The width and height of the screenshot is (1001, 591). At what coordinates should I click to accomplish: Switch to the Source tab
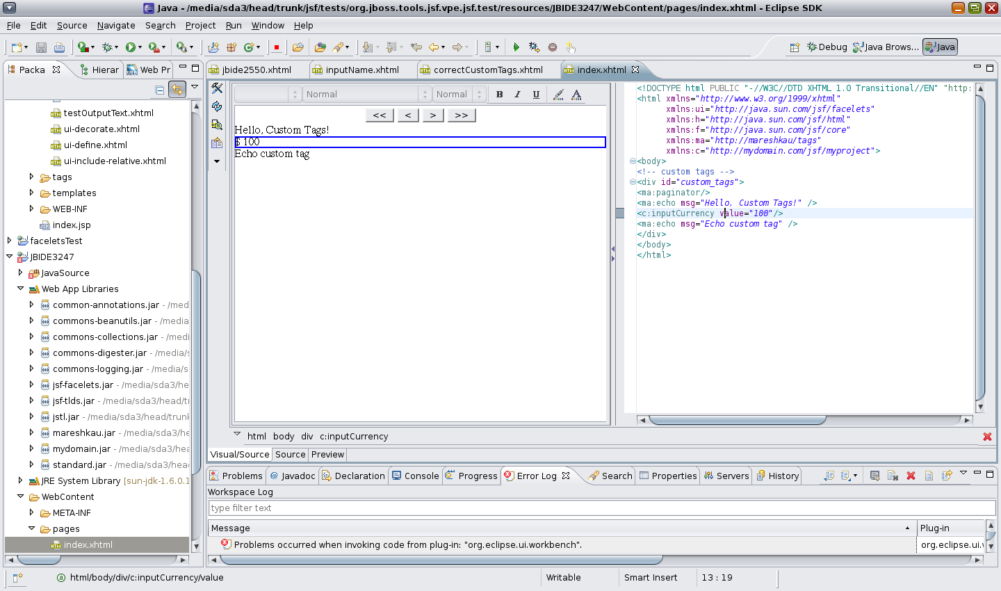click(290, 454)
